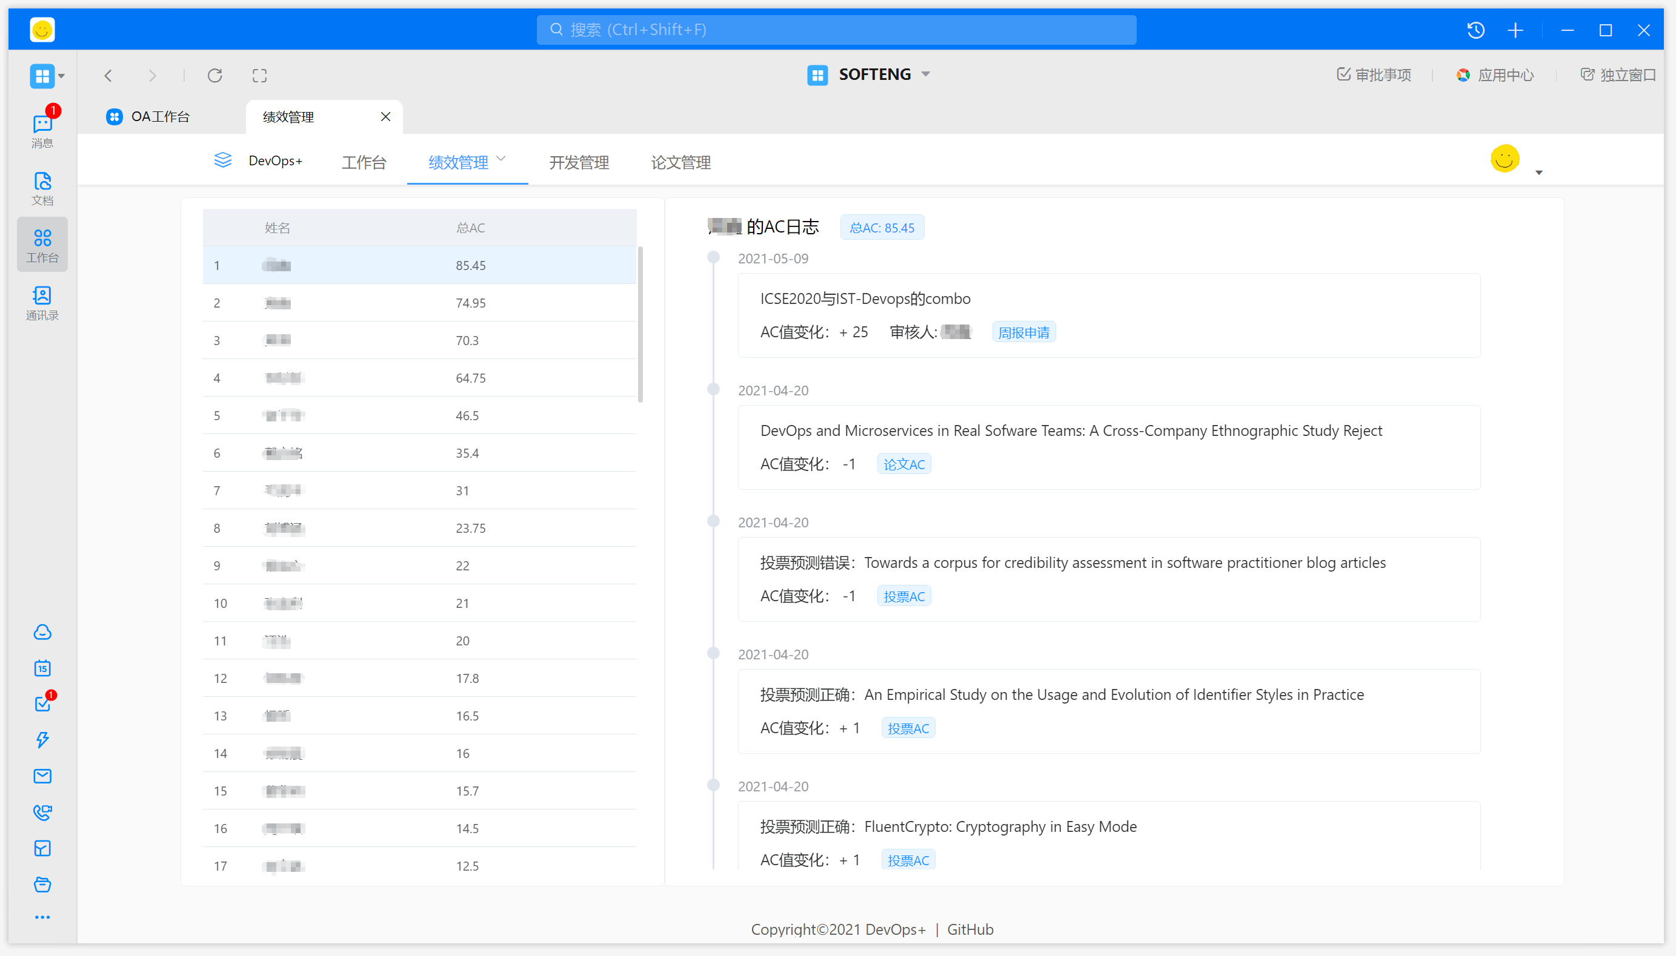Image resolution: width=1676 pixels, height=956 pixels.
Task: Click the search input field
Action: (836, 30)
